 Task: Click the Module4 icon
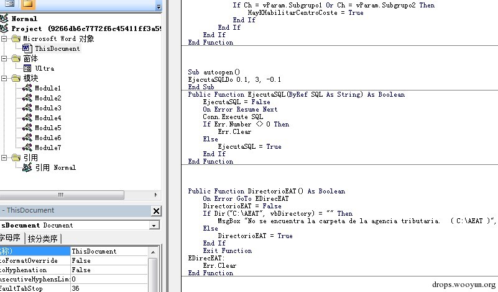pyautogui.click(x=27, y=118)
